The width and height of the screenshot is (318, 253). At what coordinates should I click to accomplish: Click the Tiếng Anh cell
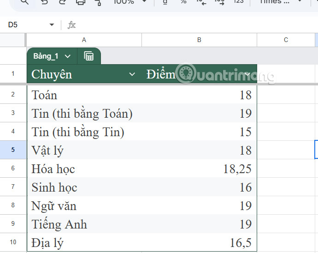tap(84, 224)
